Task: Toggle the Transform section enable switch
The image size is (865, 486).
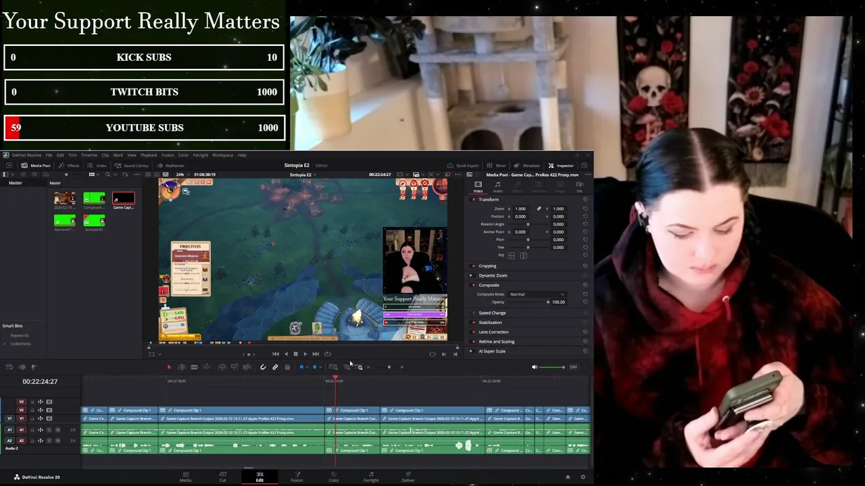Action: tap(473, 200)
